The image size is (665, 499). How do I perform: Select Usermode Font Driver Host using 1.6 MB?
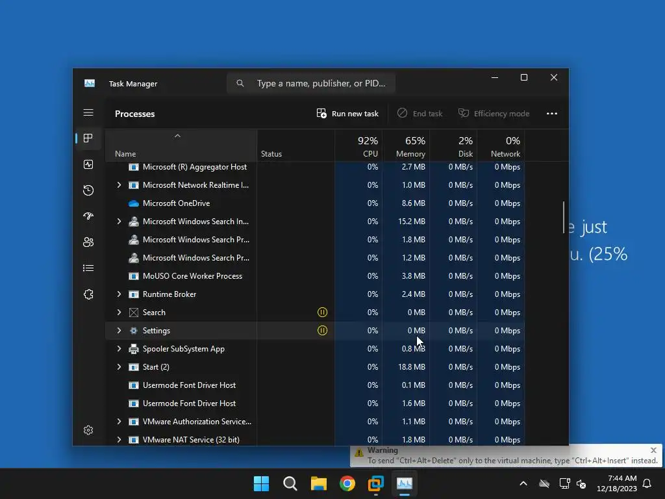315,403
